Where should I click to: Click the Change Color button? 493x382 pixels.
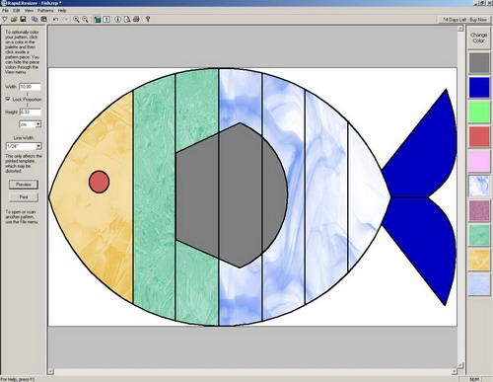[x=478, y=38]
